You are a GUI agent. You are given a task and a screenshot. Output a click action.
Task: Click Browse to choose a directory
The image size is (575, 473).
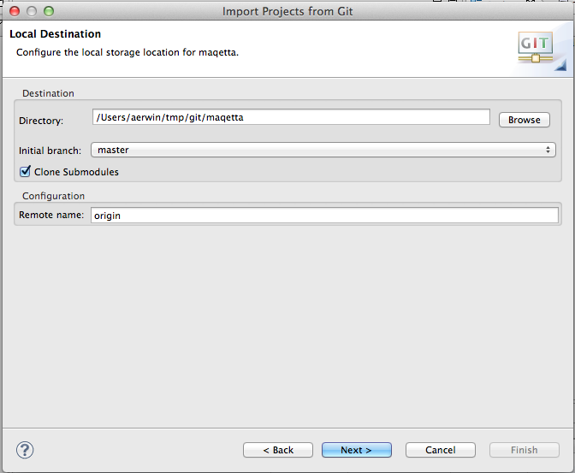click(x=524, y=120)
